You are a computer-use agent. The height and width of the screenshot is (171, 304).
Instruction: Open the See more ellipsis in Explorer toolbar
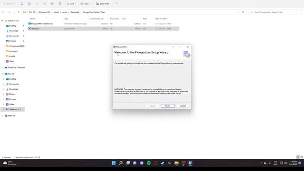(x=116, y=4)
